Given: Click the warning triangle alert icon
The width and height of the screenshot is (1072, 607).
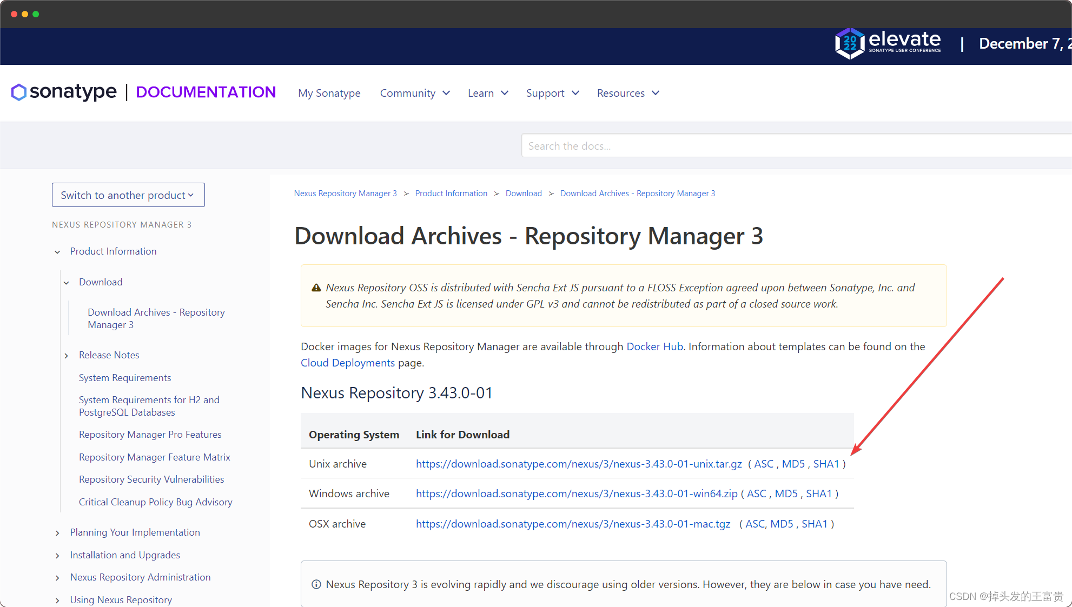Looking at the screenshot, I should click(x=316, y=287).
